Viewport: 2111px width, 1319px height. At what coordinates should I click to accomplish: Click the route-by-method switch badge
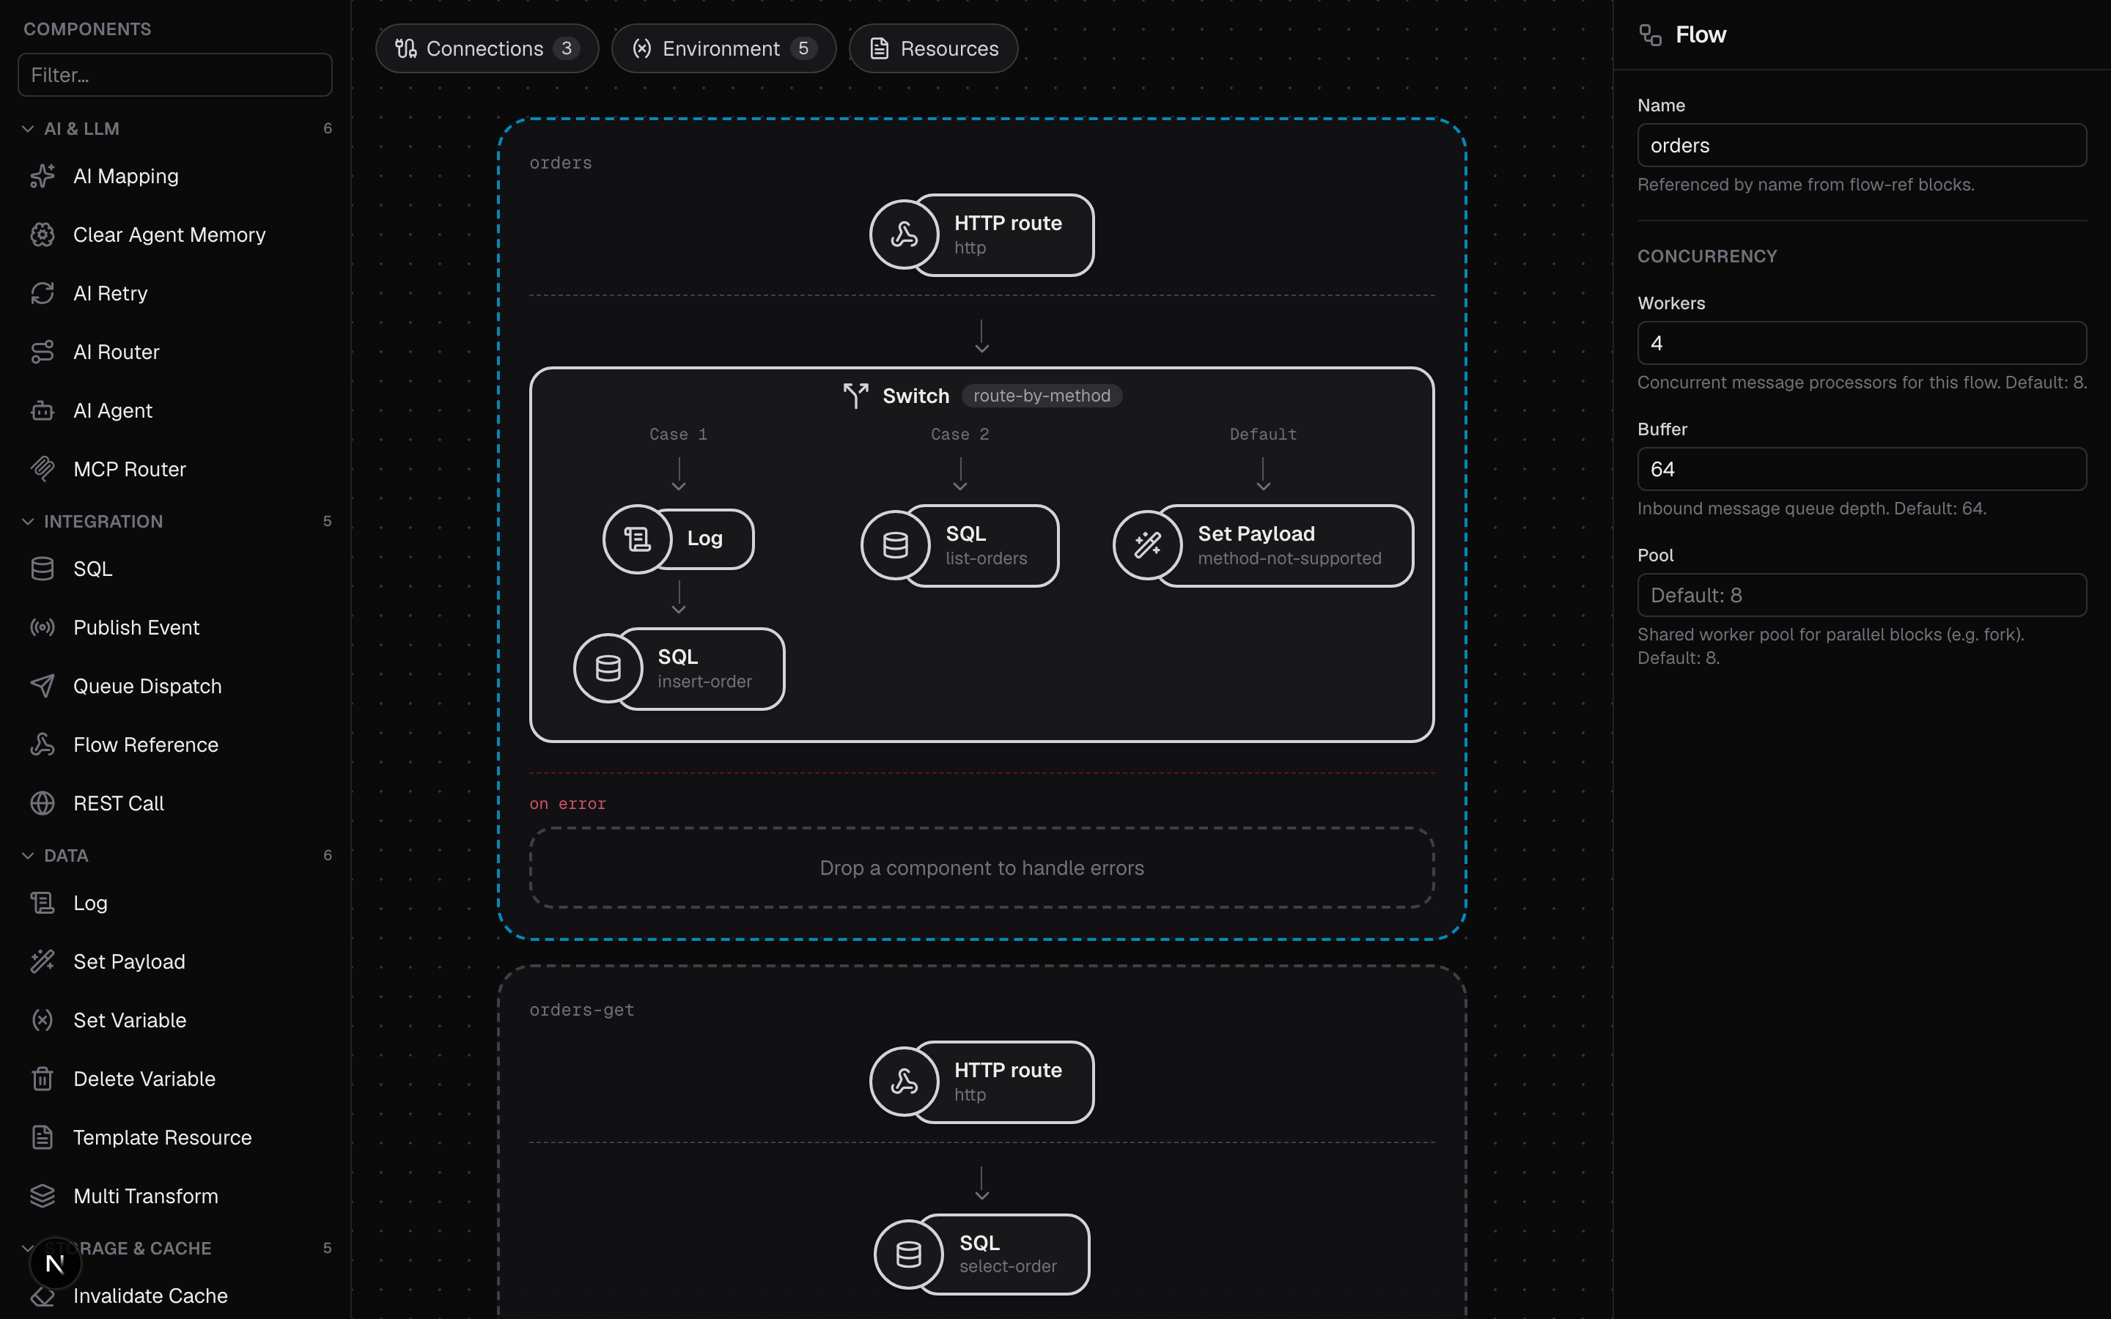point(1042,395)
